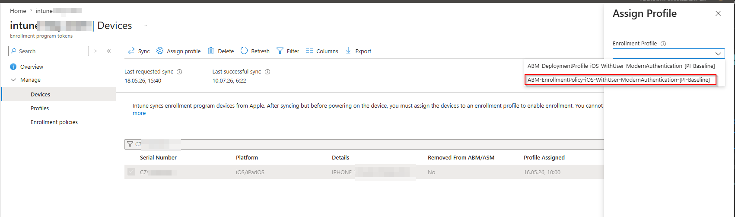Sort by Platform column header
Screen dimensions: 735x217
pyautogui.click(x=247, y=157)
